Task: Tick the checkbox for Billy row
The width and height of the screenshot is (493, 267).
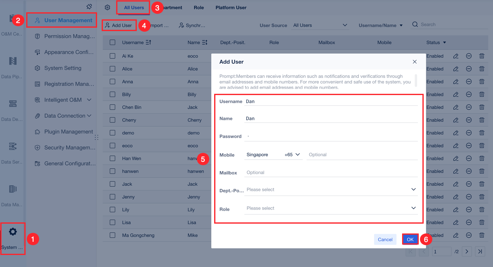Action: pos(112,94)
